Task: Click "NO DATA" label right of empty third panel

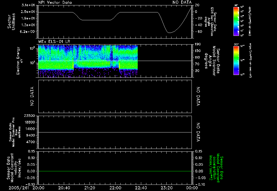Action: point(198,96)
